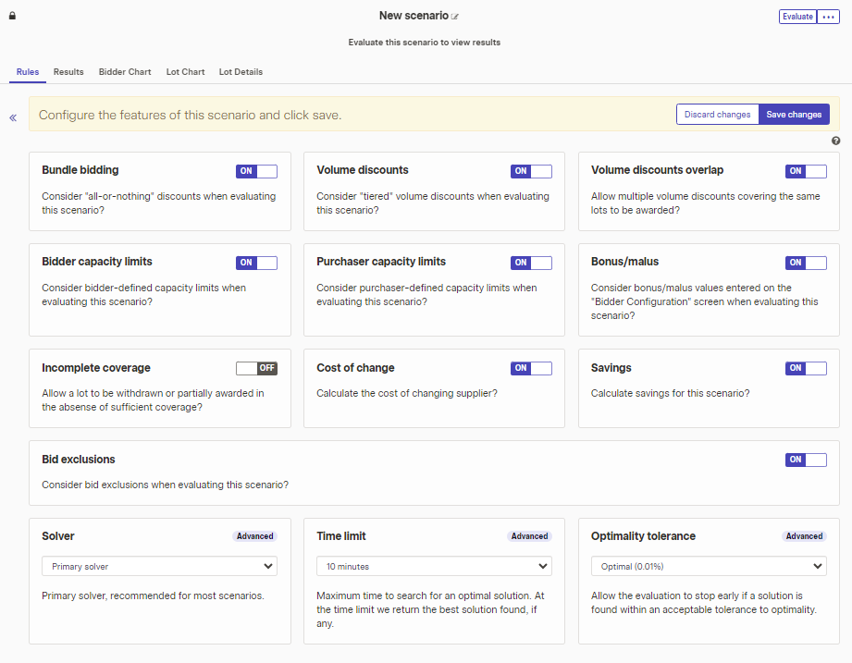The width and height of the screenshot is (852, 663).
Task: View the Lot Details tab
Action: pyautogui.click(x=241, y=72)
